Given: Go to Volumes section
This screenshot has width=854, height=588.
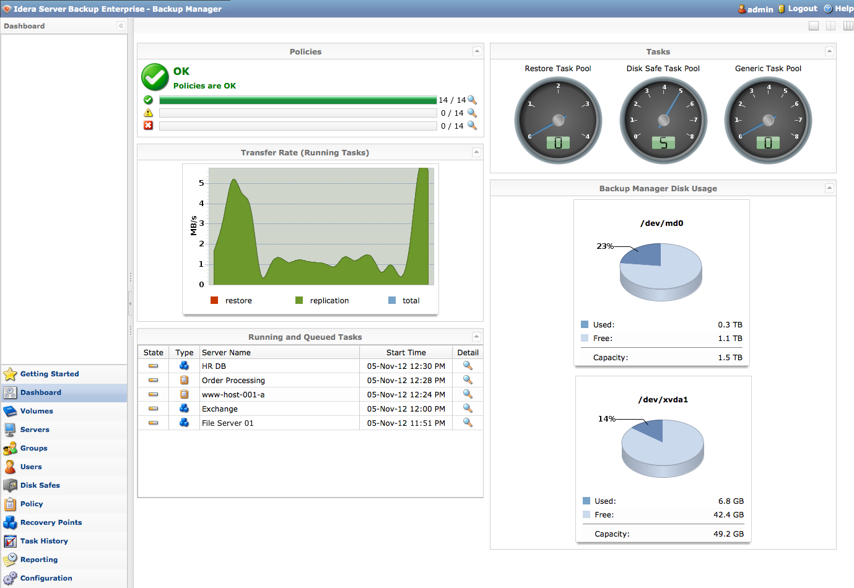Looking at the screenshot, I should 37,411.
